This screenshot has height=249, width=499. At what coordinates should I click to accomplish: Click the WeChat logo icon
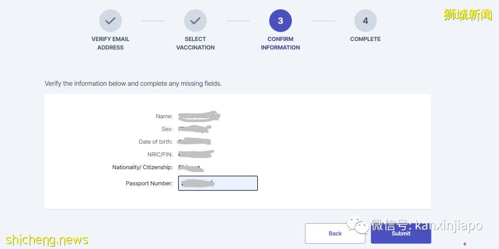coord(358,225)
